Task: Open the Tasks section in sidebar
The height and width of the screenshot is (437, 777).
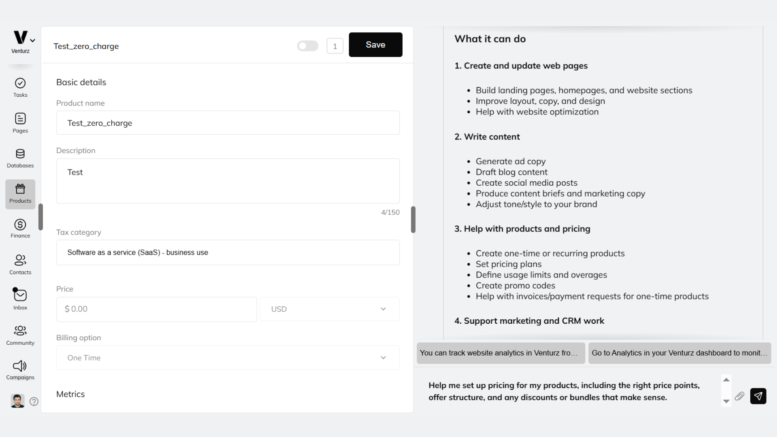Action: 20,88
